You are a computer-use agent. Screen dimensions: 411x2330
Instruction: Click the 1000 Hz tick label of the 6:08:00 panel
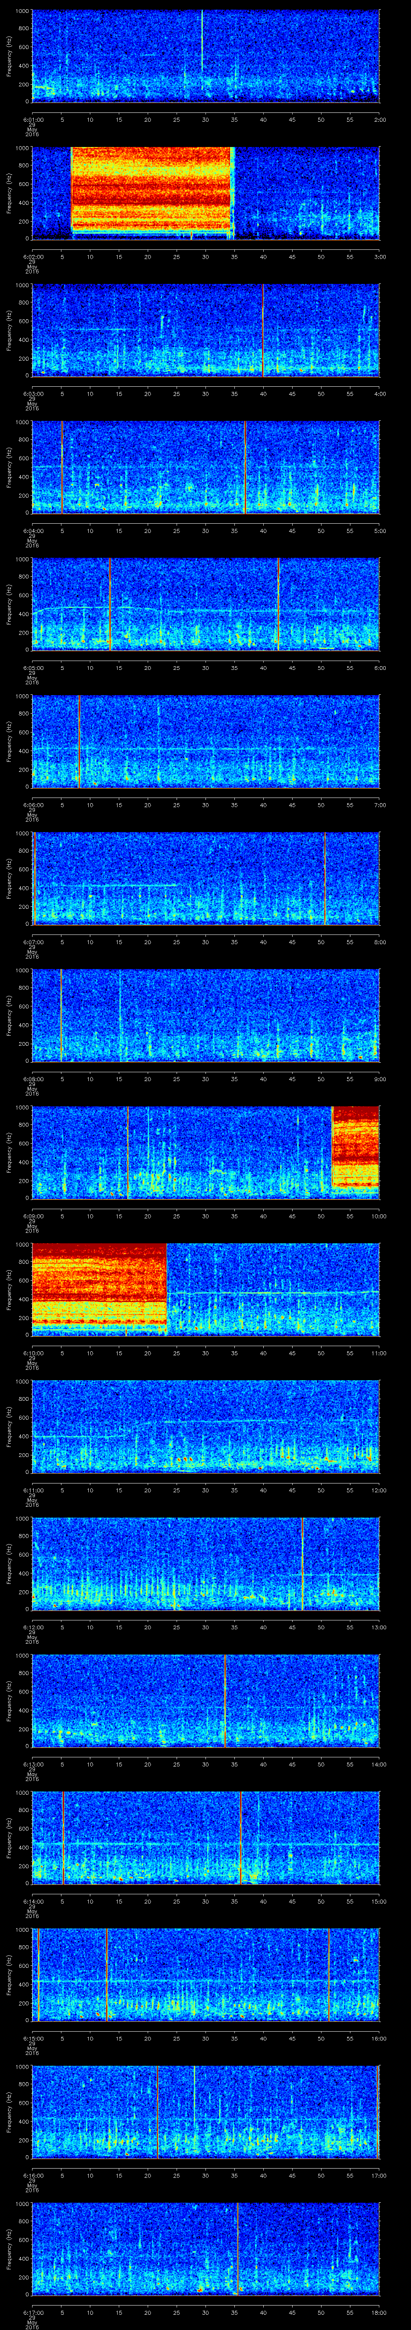(22, 971)
